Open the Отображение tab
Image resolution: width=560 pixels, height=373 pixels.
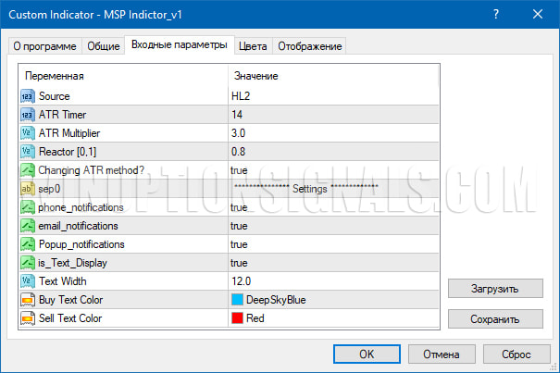[x=310, y=46]
